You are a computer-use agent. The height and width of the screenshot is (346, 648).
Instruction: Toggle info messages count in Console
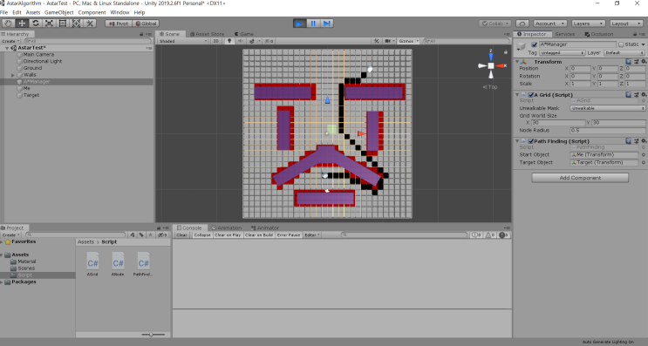pos(476,235)
